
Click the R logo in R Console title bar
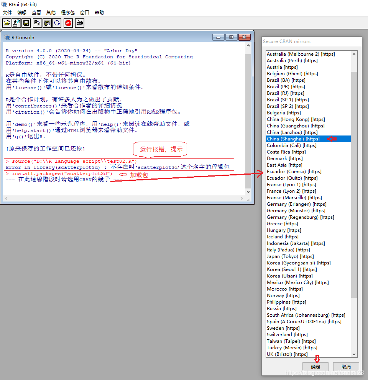coord(7,37)
